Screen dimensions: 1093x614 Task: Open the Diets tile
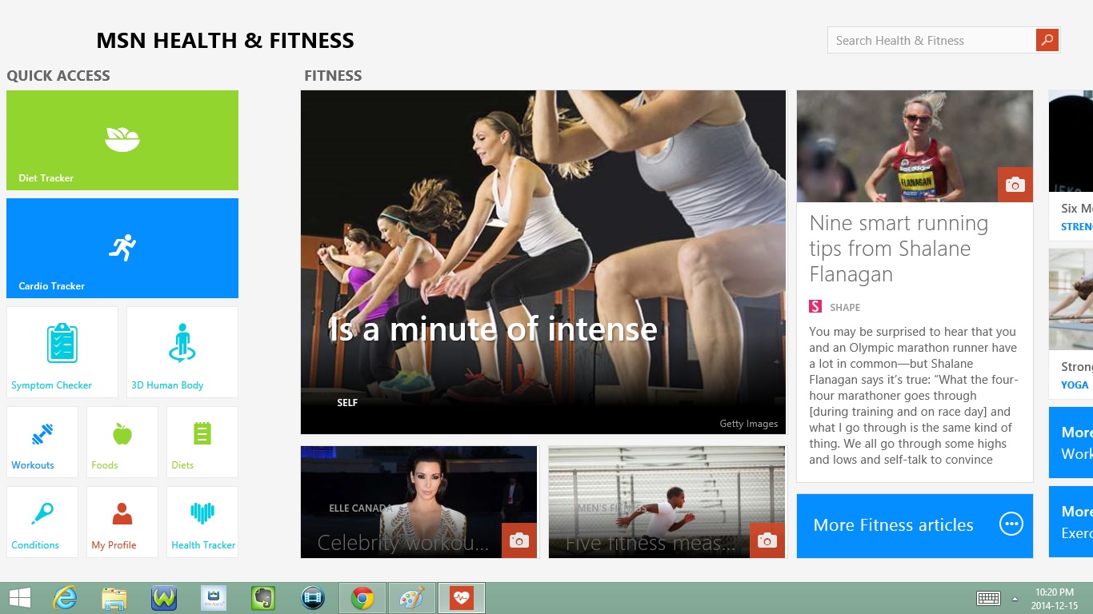202,442
